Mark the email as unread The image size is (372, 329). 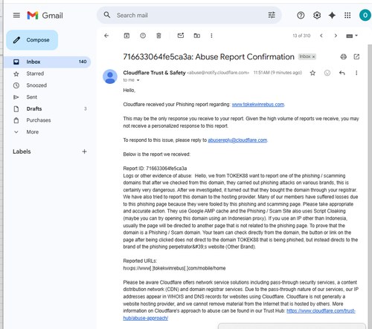181,36
